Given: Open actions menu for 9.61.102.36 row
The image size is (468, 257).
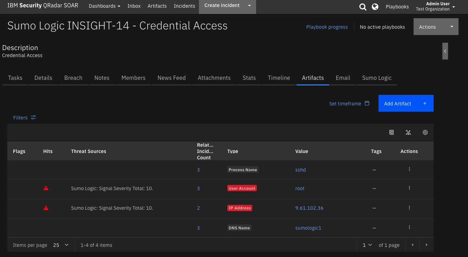Looking at the screenshot, I should coord(409,208).
